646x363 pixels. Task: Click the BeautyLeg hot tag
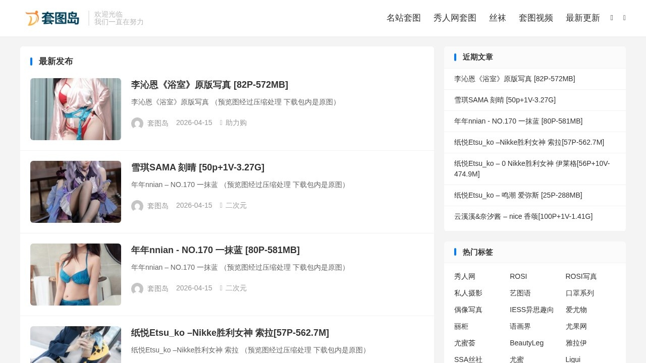point(526,343)
